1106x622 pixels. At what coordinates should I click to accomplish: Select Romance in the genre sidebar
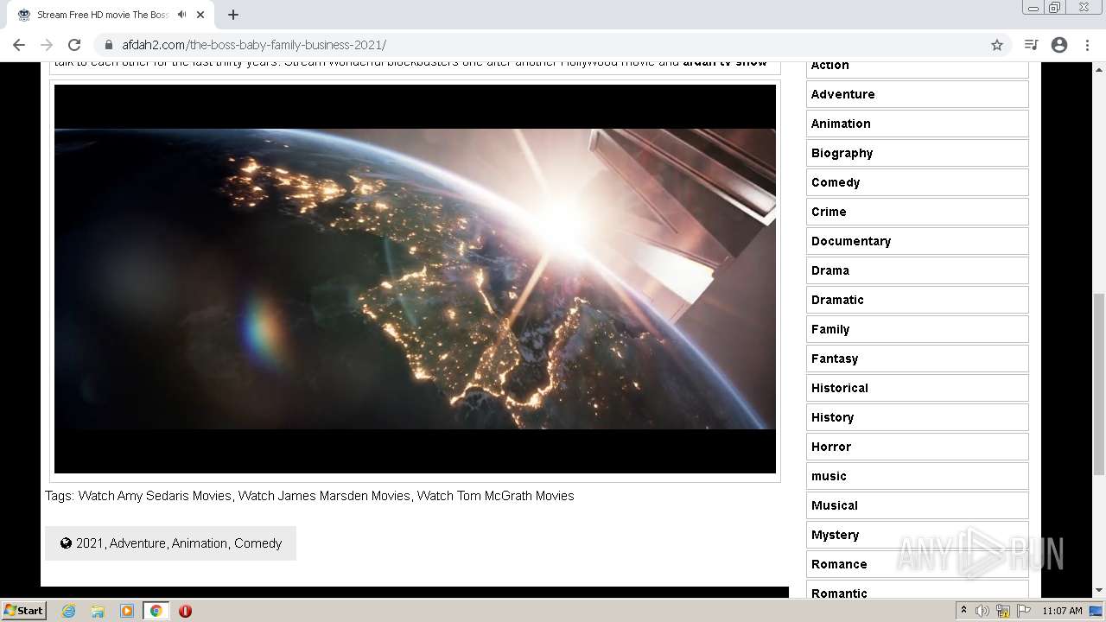click(x=917, y=564)
